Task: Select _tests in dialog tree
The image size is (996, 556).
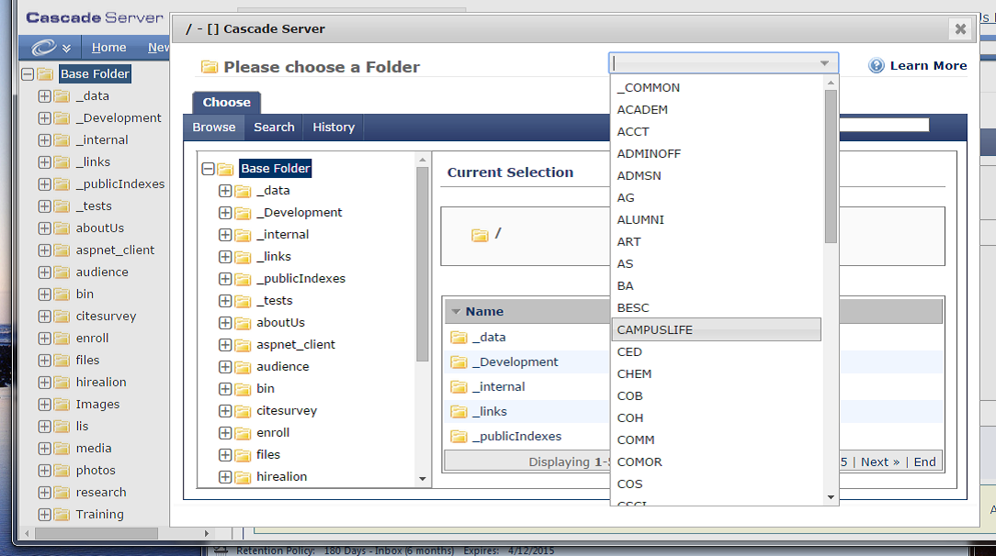Action: (275, 301)
